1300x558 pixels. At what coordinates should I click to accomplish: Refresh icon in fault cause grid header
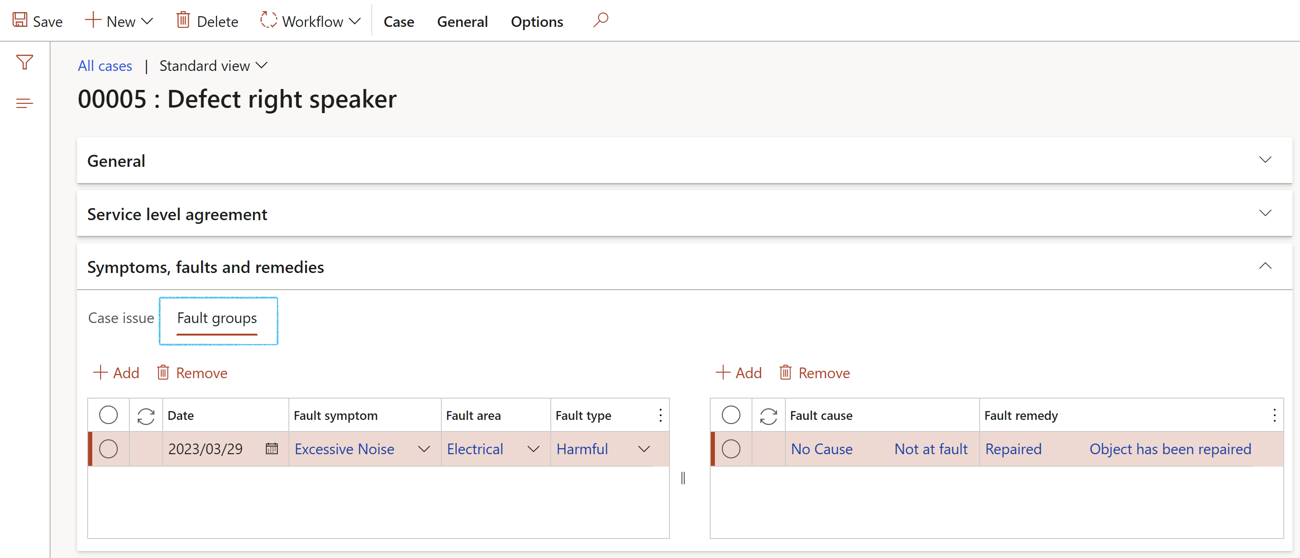(769, 416)
